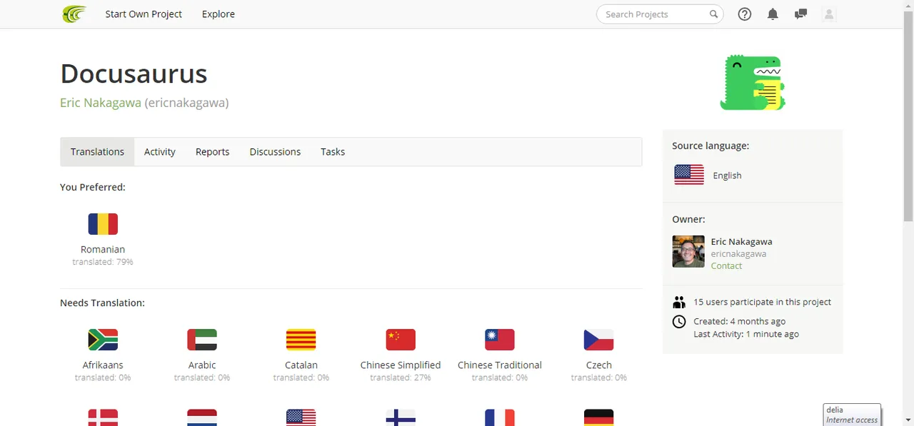Open the Explore menu item
This screenshot has height=426, width=914.
point(219,14)
